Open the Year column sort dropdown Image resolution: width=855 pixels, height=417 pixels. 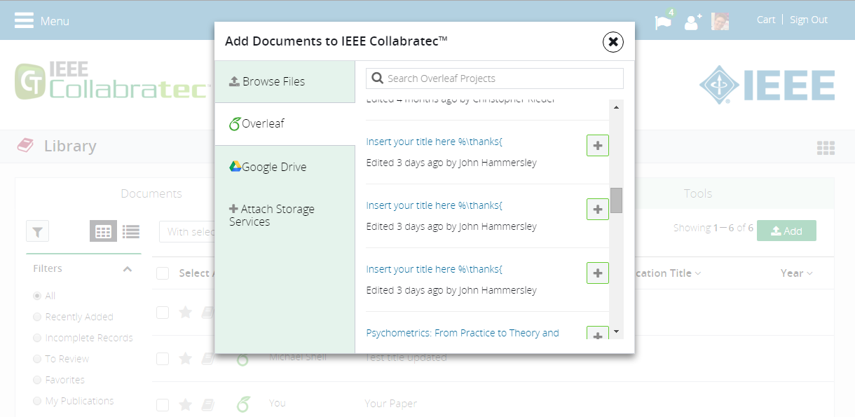[797, 273]
